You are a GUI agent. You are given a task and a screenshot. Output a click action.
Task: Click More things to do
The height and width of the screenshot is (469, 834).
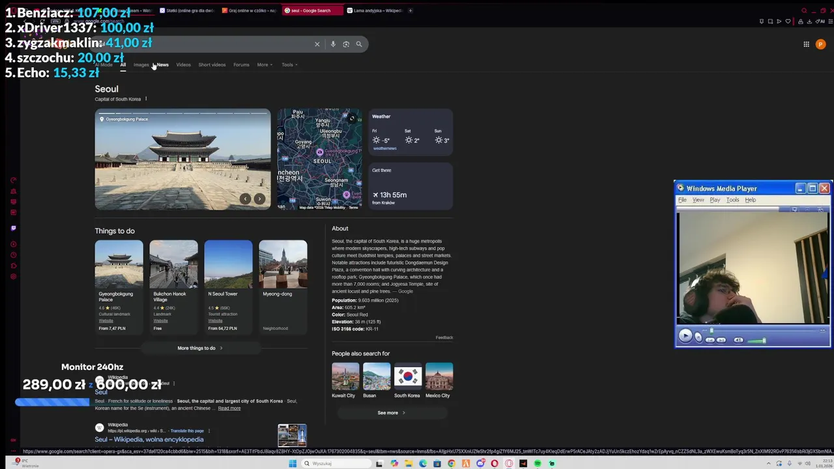pos(200,348)
